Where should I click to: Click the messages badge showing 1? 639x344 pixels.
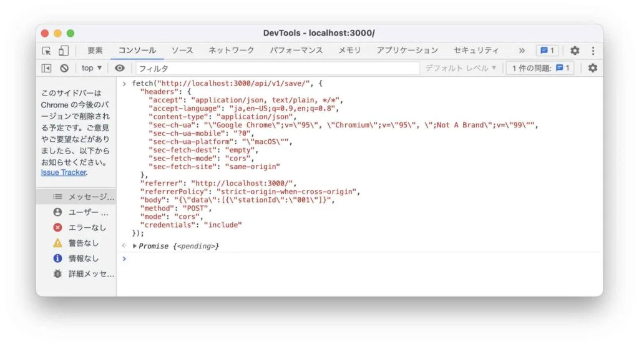(x=547, y=51)
